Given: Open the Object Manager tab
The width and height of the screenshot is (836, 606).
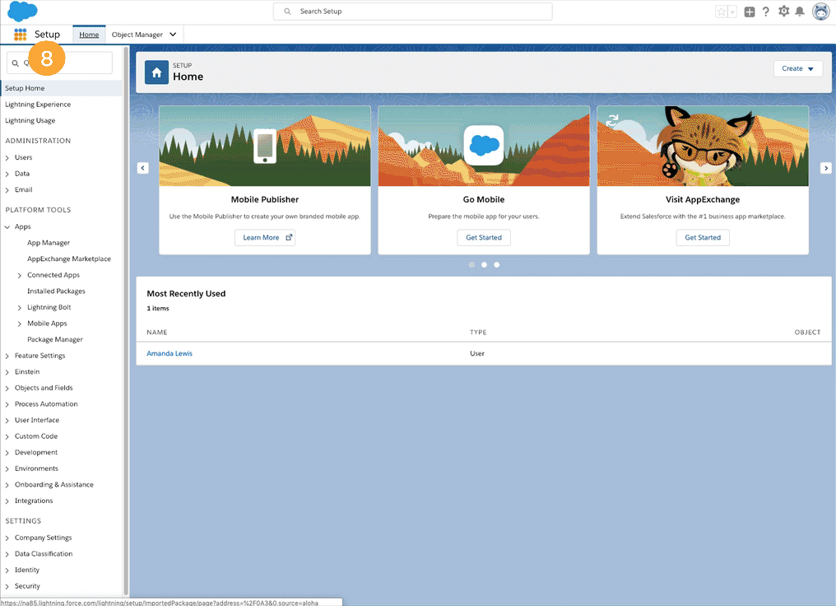Looking at the screenshot, I should click(137, 35).
